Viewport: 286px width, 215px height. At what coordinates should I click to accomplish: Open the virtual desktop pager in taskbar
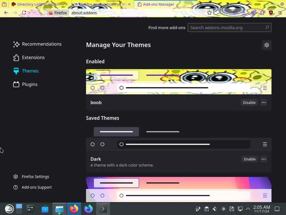[x=19, y=209]
